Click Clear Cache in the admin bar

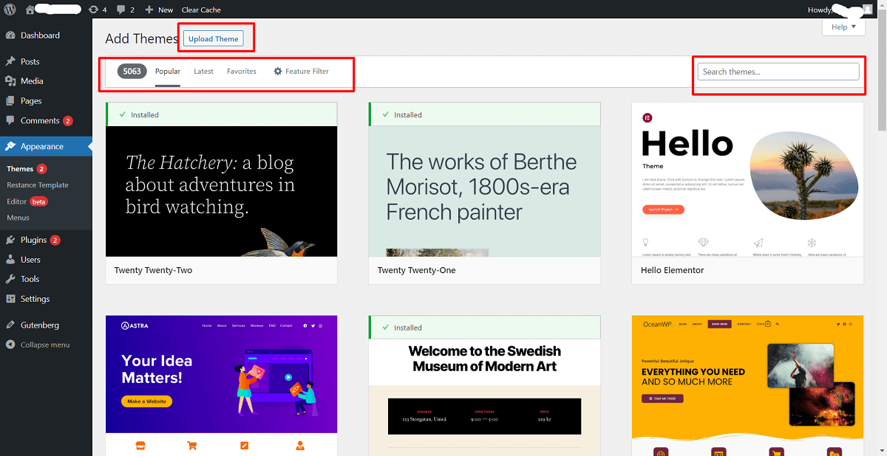(x=200, y=10)
